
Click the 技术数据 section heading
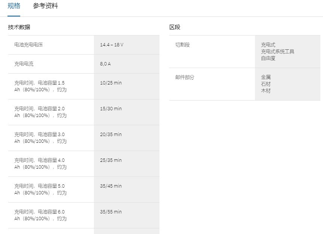(19, 27)
